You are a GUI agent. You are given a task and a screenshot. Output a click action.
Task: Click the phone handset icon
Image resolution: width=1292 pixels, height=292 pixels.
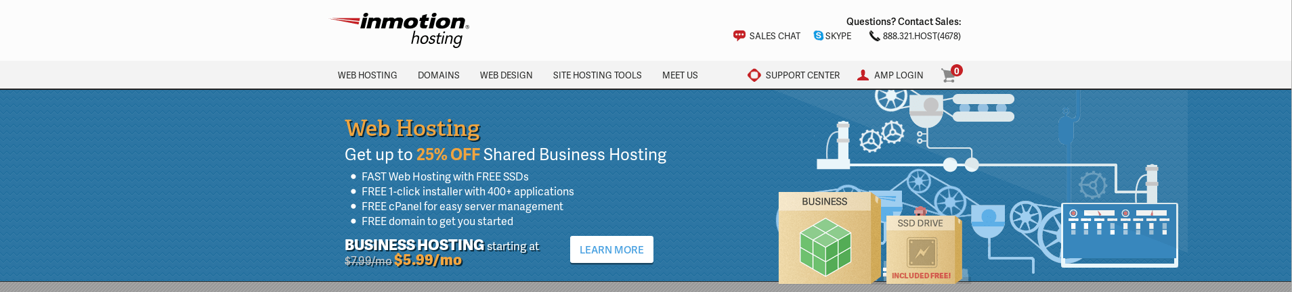[x=874, y=36]
